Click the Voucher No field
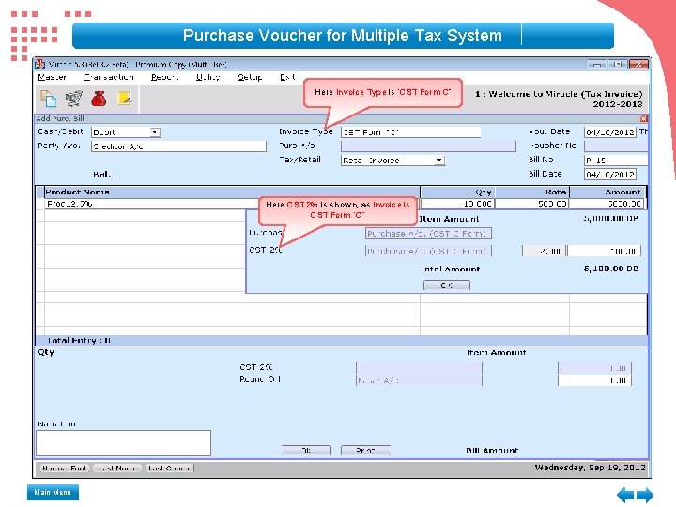Image resolution: width=676 pixels, height=507 pixels. tap(616, 146)
